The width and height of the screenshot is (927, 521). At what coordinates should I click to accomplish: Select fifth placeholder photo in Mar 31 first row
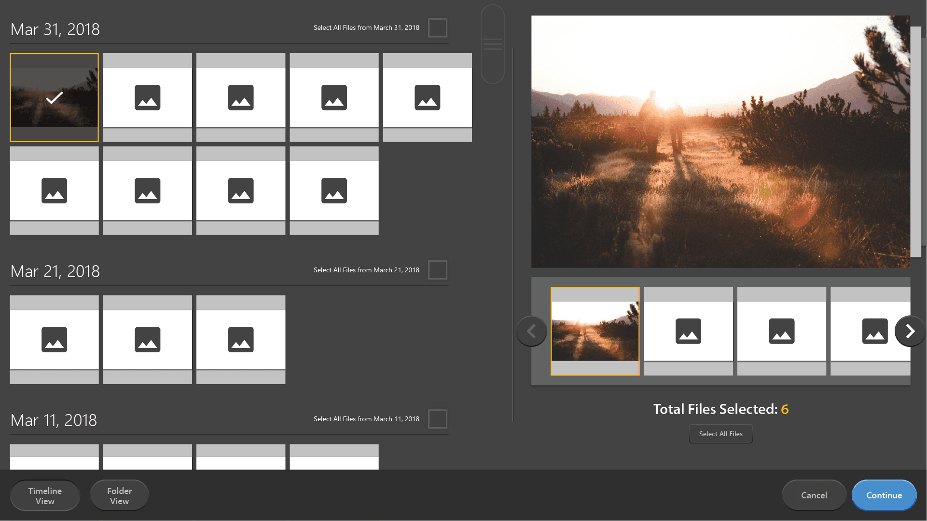[427, 97]
